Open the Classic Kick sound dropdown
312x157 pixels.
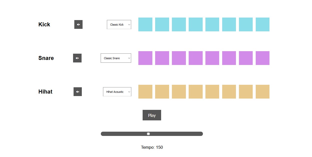(x=119, y=25)
